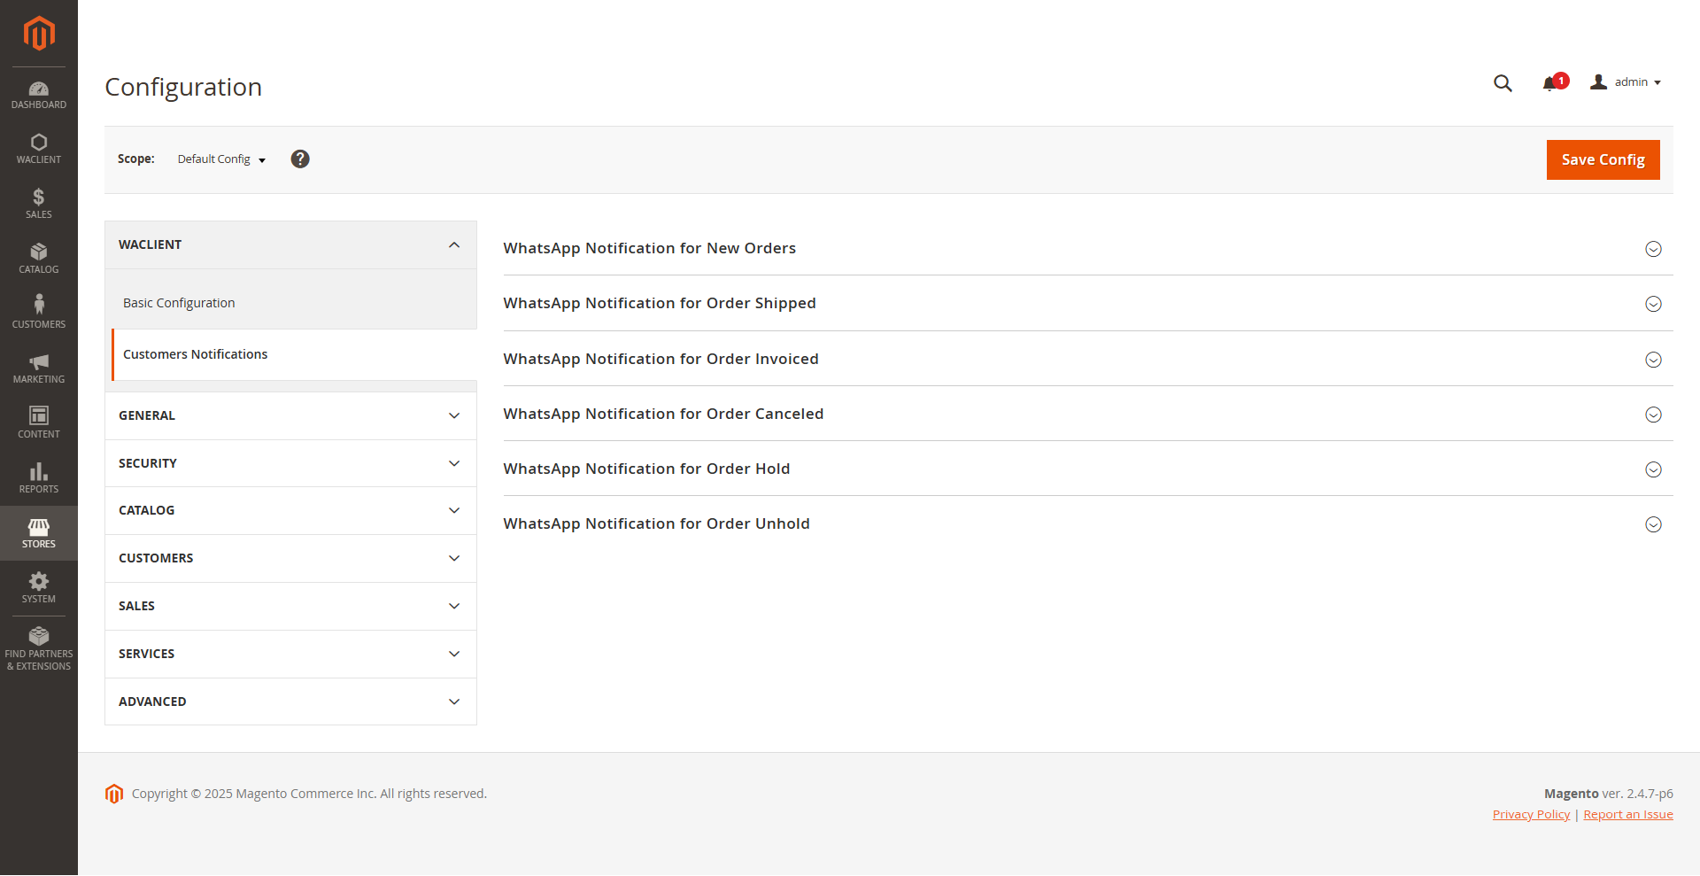This screenshot has height=876, width=1700.
Task: Follow the Privacy Policy link
Action: click(1531, 815)
